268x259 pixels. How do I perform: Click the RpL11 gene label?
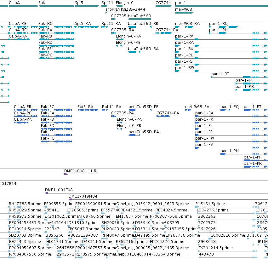click(107, 3)
